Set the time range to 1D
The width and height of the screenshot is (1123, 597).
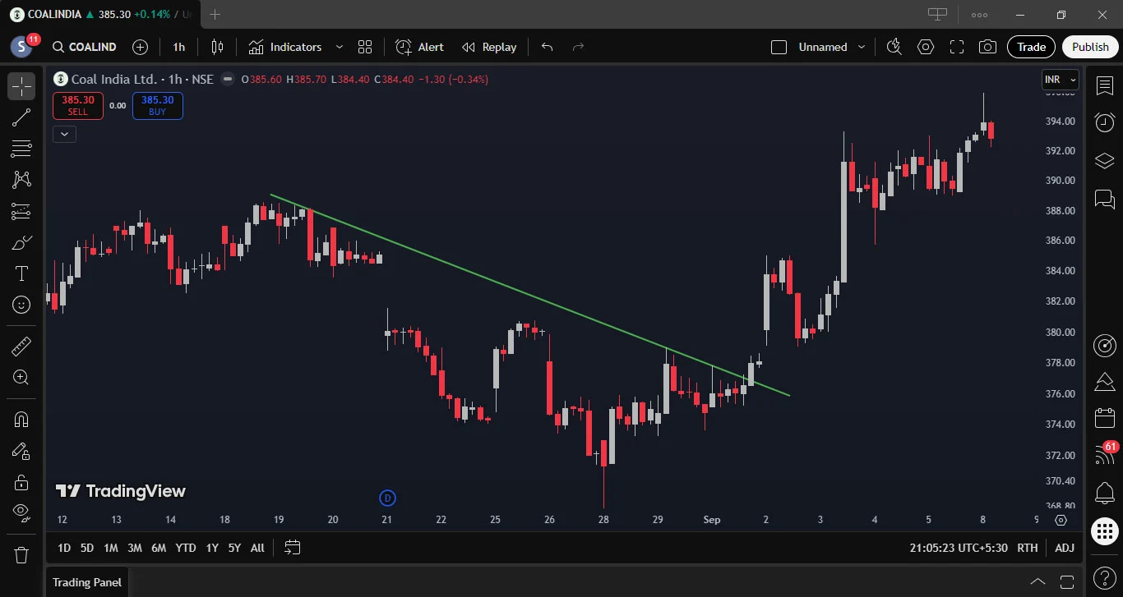click(x=64, y=548)
